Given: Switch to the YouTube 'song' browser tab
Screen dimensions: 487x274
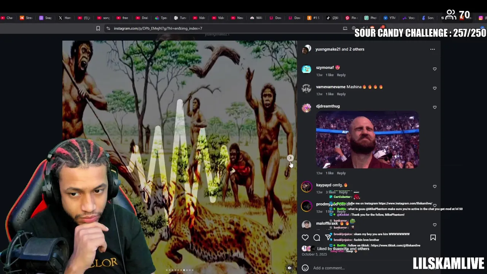Looking at the screenshot, I should tap(103, 18).
